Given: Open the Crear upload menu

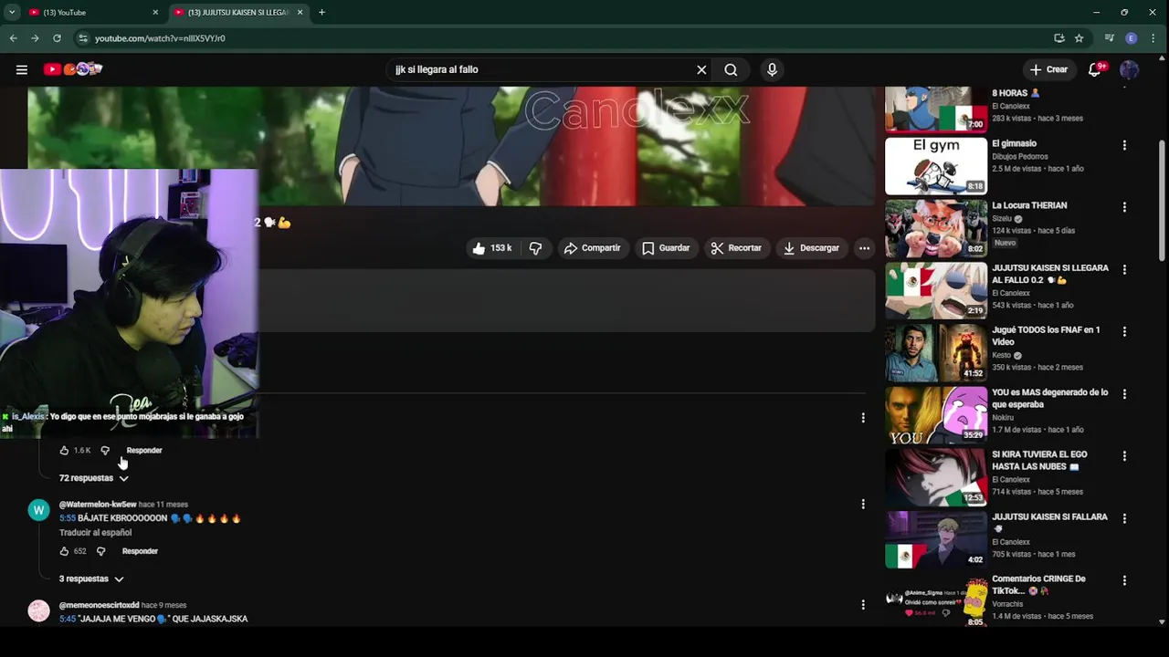Looking at the screenshot, I should [1048, 69].
